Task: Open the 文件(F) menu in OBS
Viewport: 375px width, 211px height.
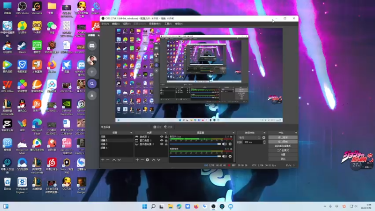Action: click(x=105, y=24)
